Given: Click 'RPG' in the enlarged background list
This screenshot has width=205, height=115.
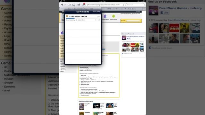Looking at the screenshot, I should 7,44.
